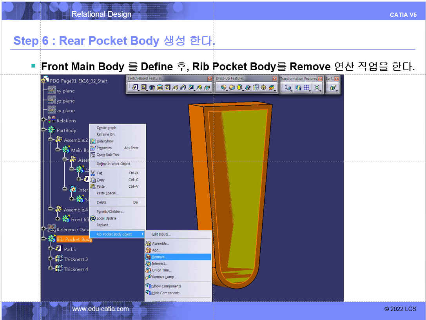This screenshot has height=320, width=426.
Task: Select Define In Work Object menu entry
Action: 113,164
